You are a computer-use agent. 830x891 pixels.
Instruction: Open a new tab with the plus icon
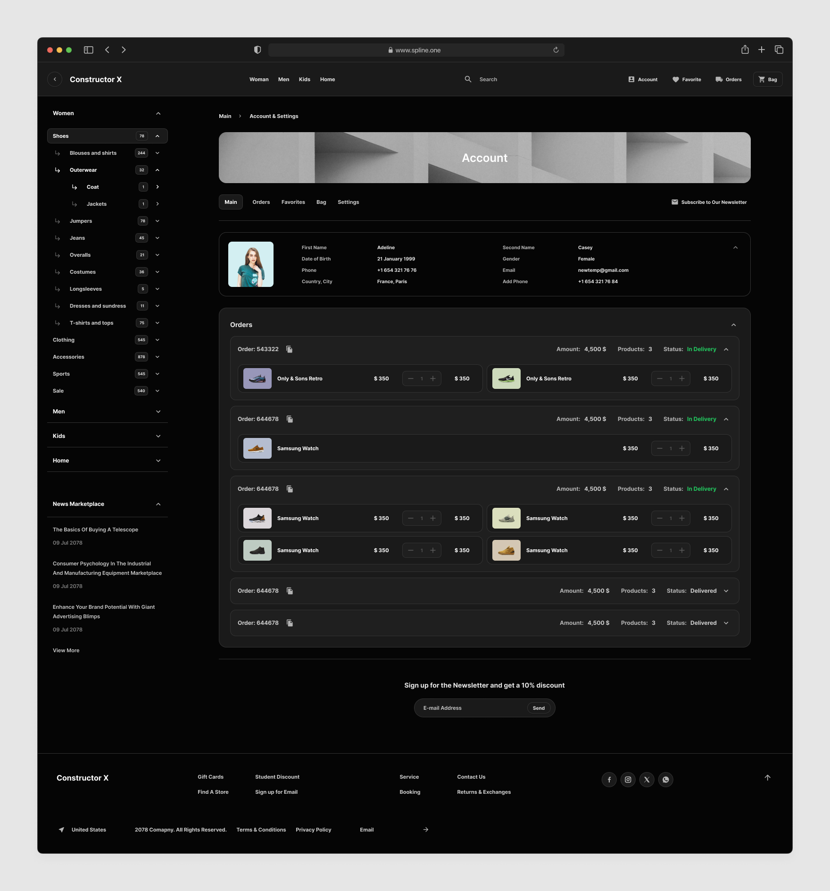(x=762, y=50)
